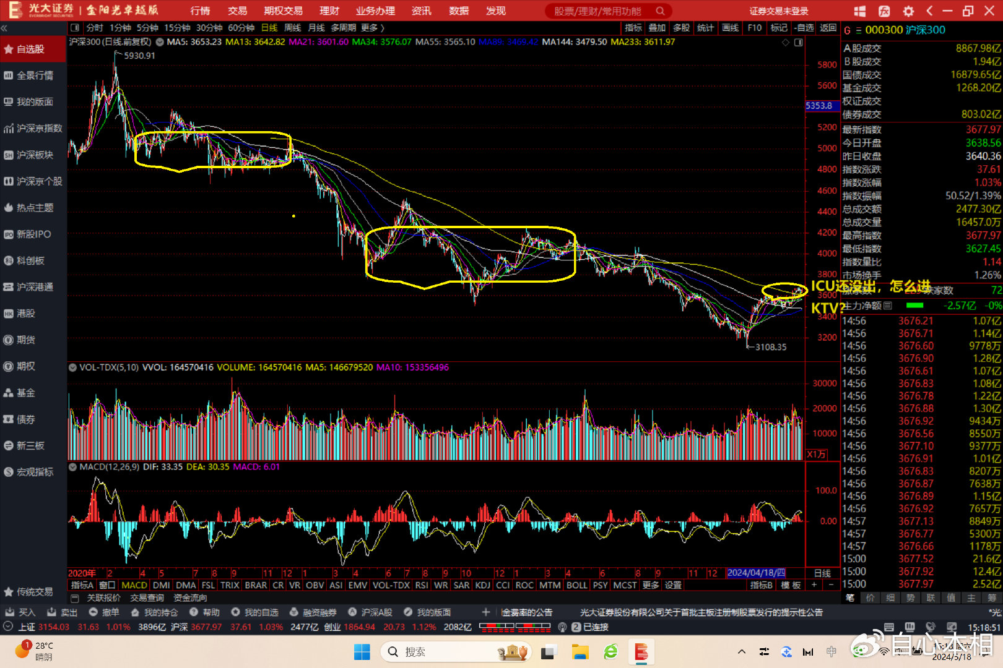Open the fx formula tool icon
The width and height of the screenshot is (1003, 668).
pos(884,11)
